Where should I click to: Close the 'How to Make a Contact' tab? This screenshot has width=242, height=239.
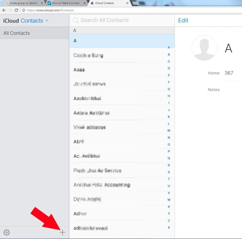[x=84, y=3]
